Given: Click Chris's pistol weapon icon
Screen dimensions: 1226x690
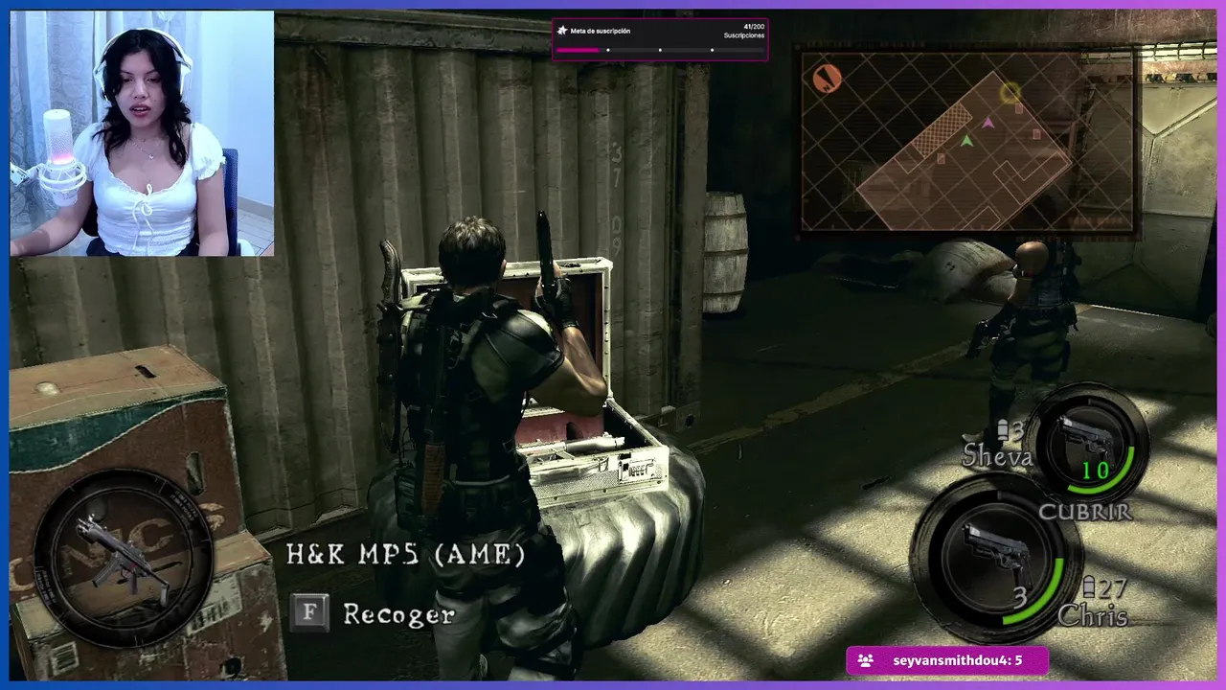Looking at the screenshot, I should (x=996, y=553).
